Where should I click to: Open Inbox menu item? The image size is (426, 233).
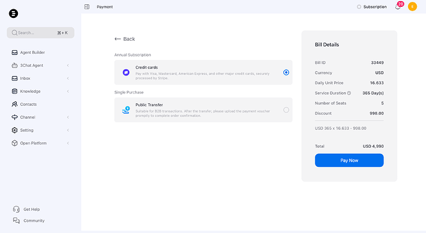click(41, 78)
